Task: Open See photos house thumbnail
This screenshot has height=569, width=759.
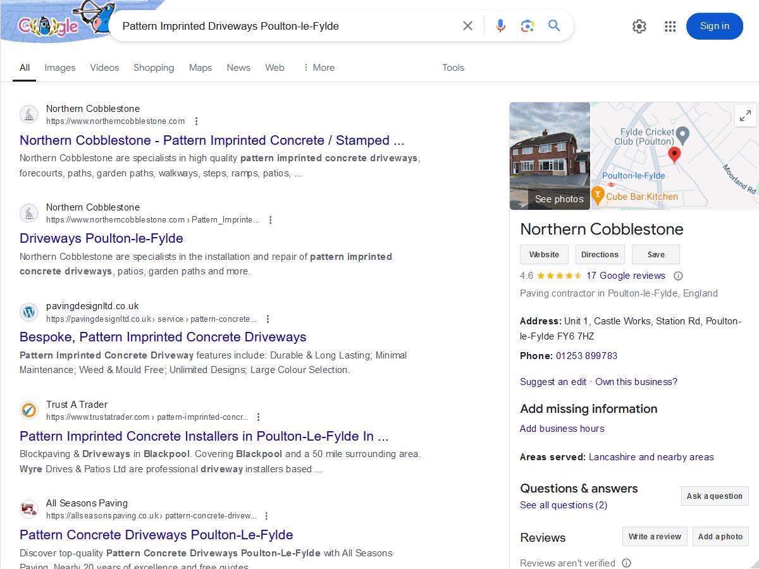Action: [550, 156]
